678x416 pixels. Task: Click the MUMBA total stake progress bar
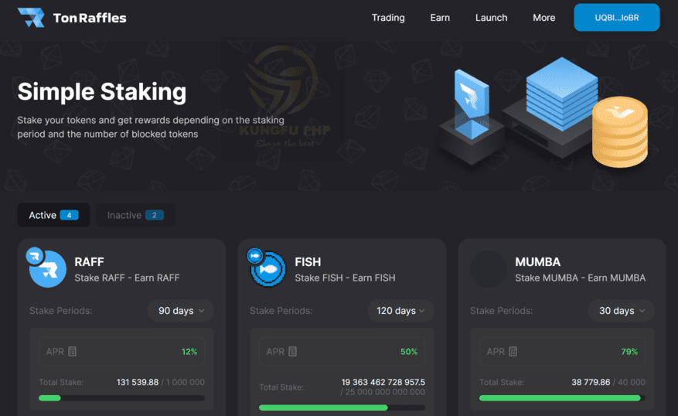tap(562, 398)
